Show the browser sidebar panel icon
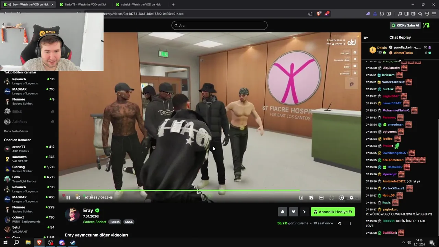 (x=406, y=14)
